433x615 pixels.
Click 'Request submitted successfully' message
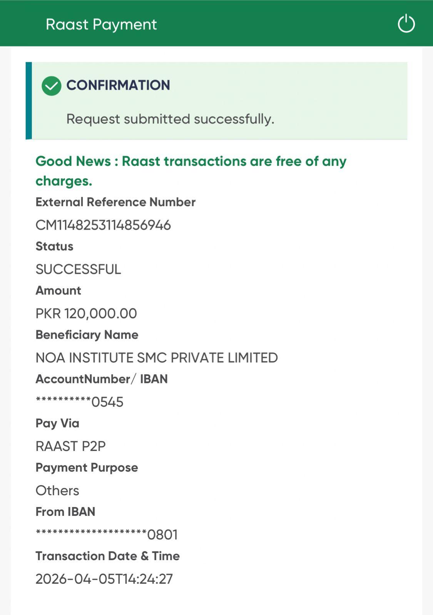[x=170, y=119]
